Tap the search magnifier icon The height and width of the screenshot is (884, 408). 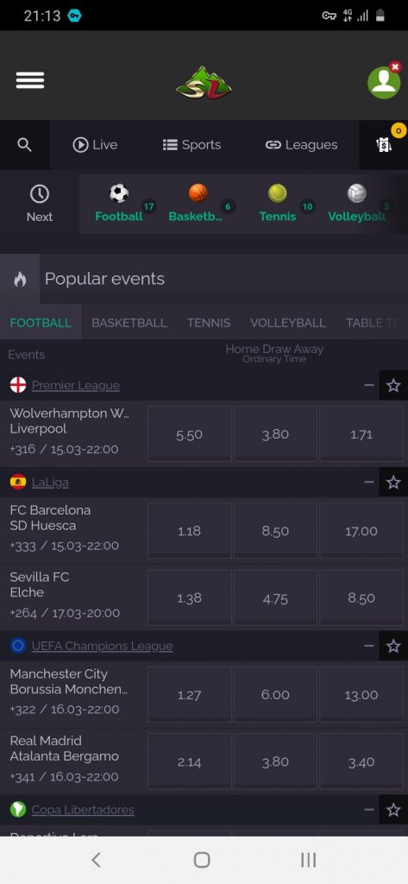pyautogui.click(x=24, y=145)
